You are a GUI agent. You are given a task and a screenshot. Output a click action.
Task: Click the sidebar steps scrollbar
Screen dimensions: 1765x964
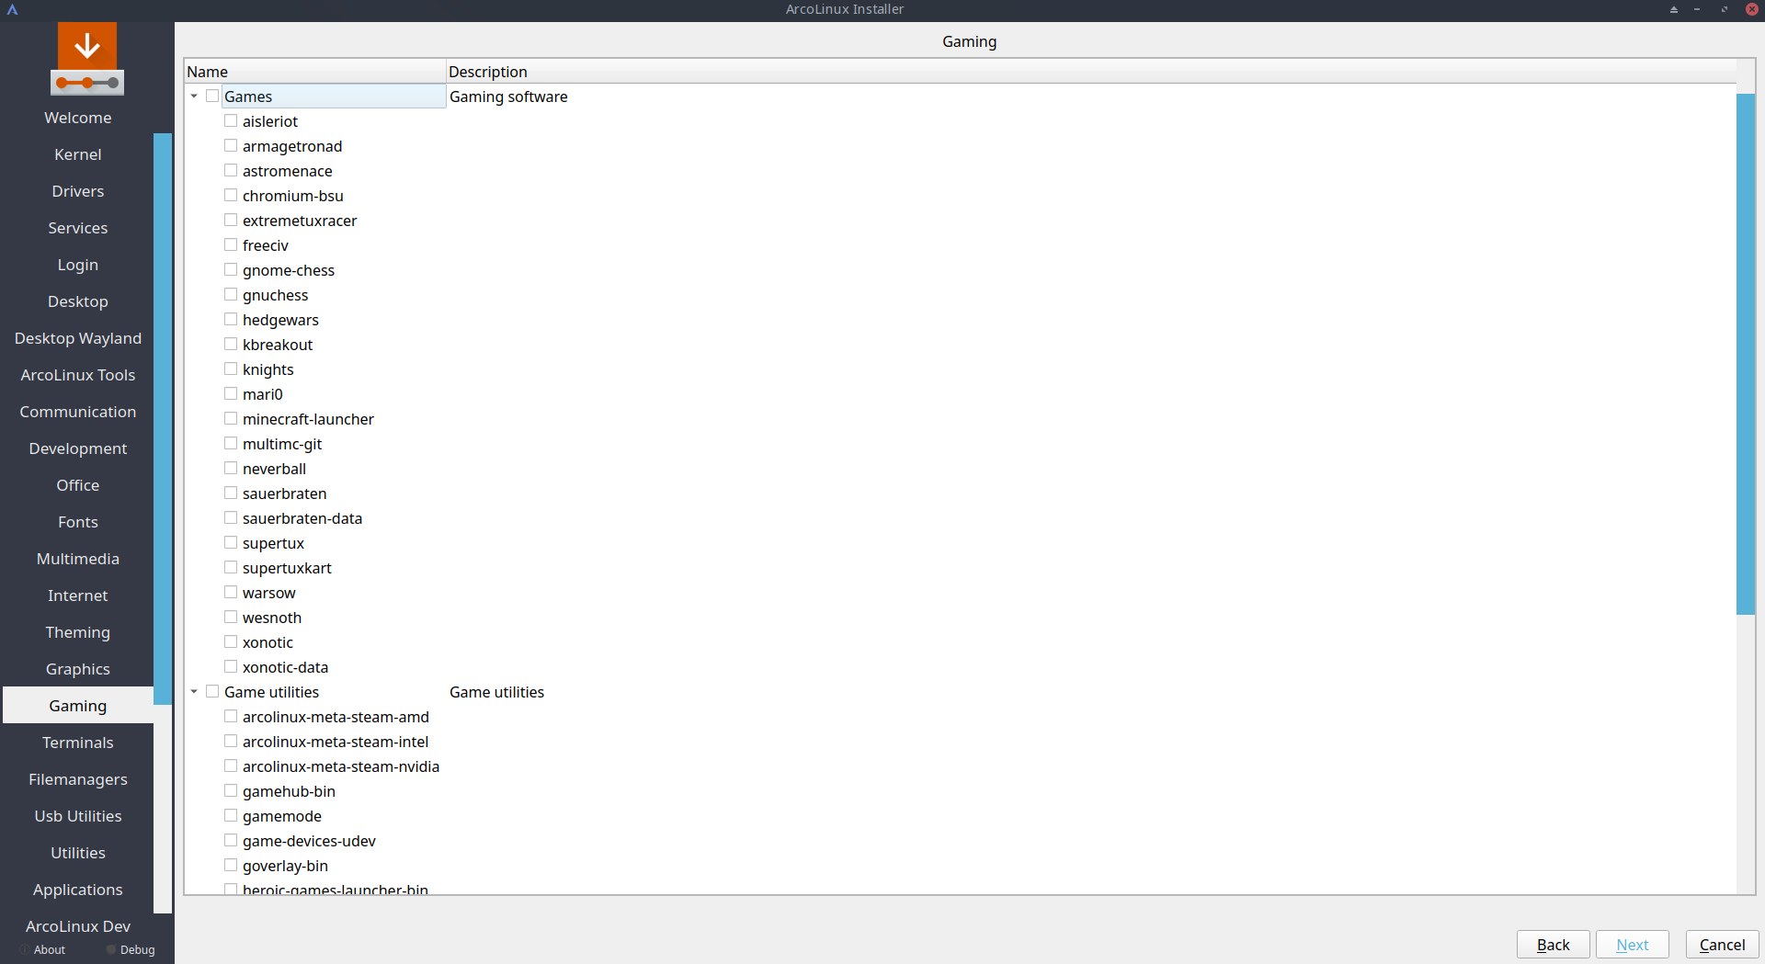(163, 419)
